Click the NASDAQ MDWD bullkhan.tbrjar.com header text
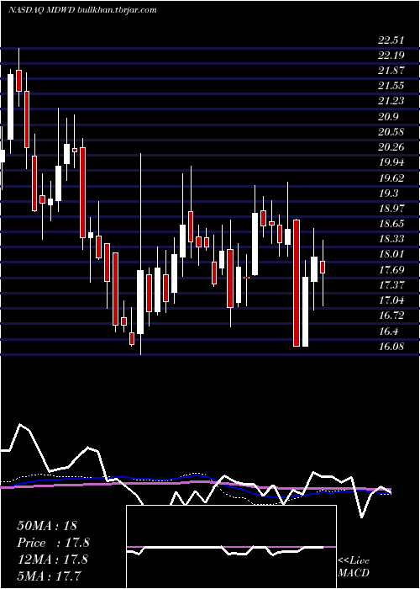 (x=82, y=10)
